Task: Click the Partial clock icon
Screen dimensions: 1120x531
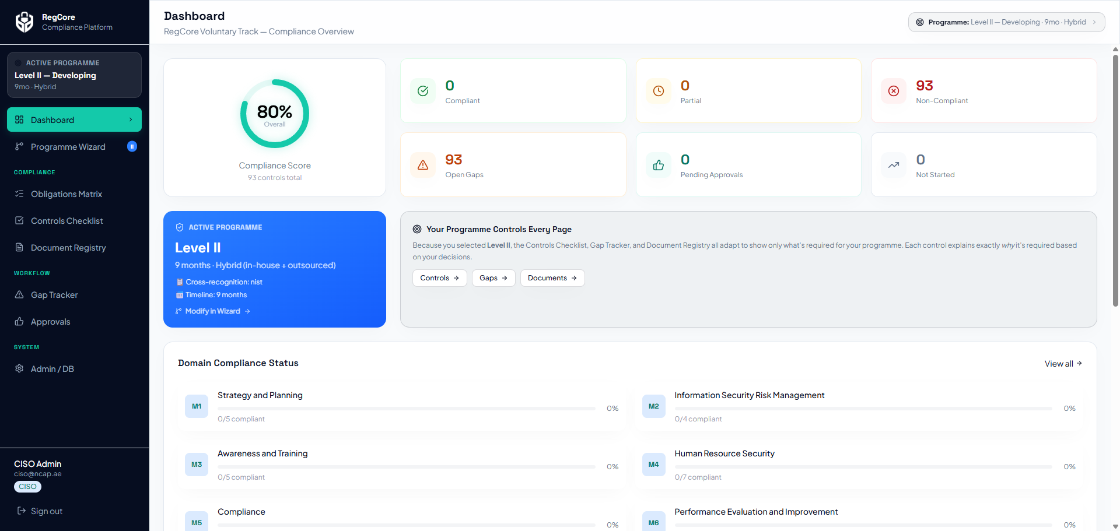Action: tap(659, 91)
